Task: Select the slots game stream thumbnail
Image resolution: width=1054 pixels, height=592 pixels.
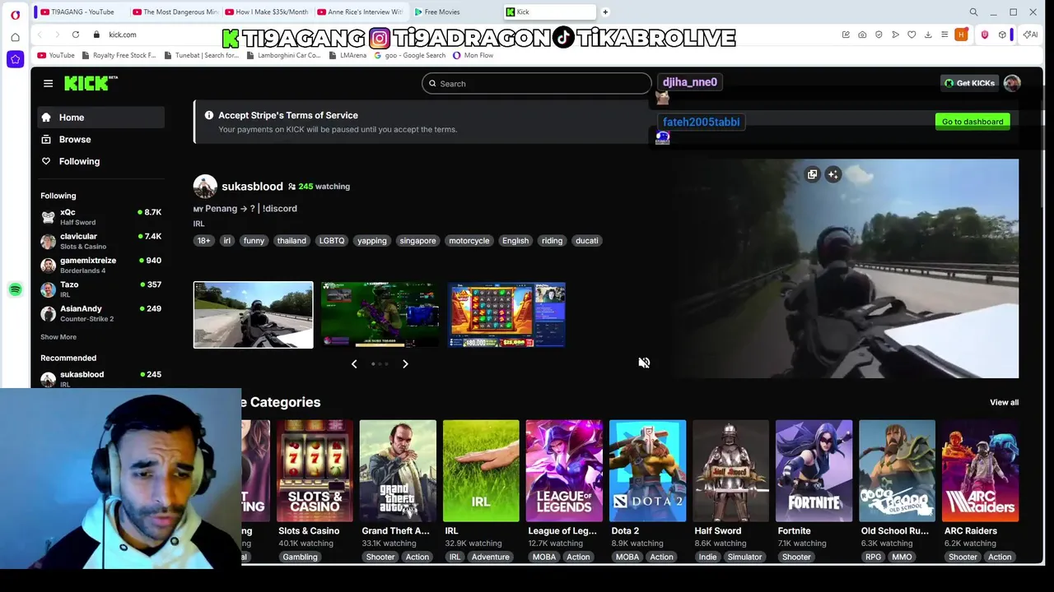Action: coord(506,315)
